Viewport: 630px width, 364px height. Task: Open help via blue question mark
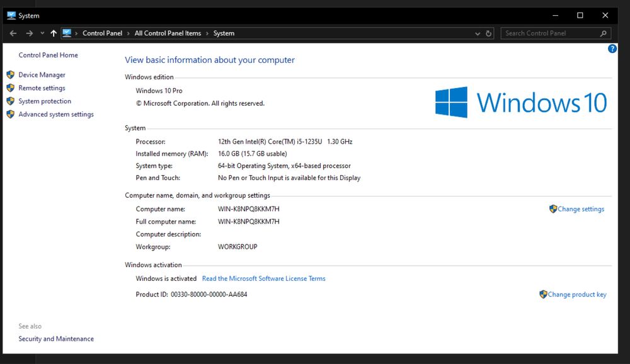pos(612,48)
